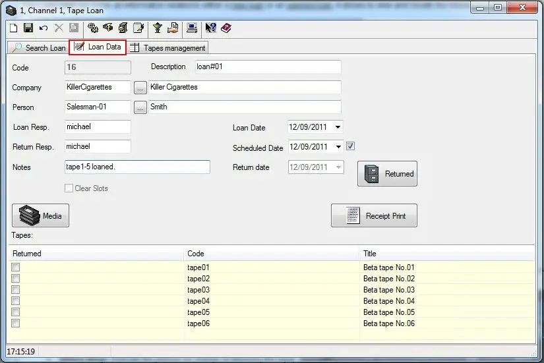Click the Media button
Image resolution: width=544 pixels, height=363 pixels.
pyautogui.click(x=41, y=215)
